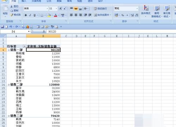The height and width of the screenshot is (127, 176).
Task: Open the 数字 number group dialog launcher
Action: coord(137,21)
